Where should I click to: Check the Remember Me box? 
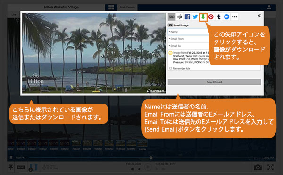[x=171, y=68]
